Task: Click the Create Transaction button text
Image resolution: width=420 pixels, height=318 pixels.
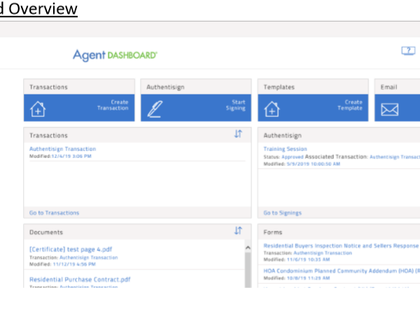Action: tap(113, 105)
